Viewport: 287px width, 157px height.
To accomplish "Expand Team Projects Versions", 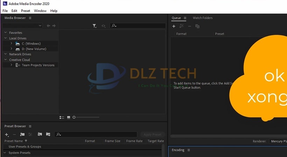I will point(11,65).
